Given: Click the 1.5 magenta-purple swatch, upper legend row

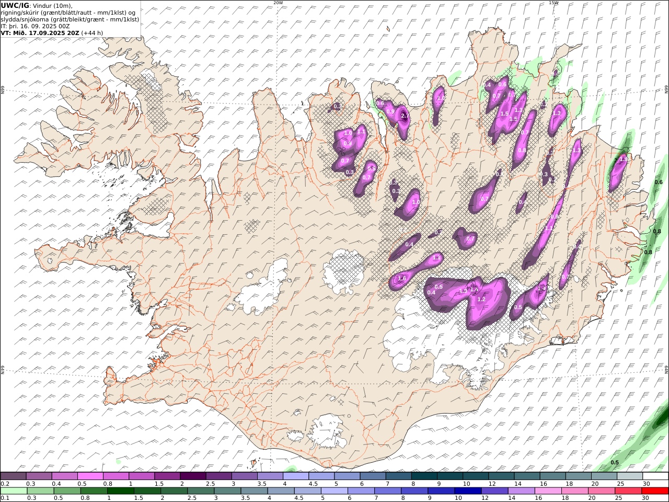Looking at the screenshot, I should click(167, 476).
